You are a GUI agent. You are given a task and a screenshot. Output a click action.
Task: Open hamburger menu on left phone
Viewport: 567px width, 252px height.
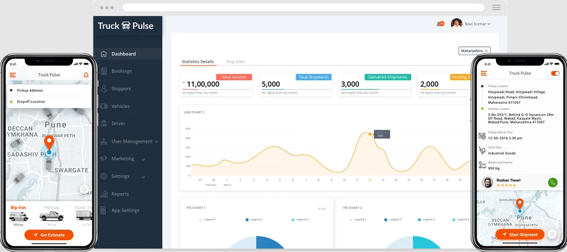[12, 75]
